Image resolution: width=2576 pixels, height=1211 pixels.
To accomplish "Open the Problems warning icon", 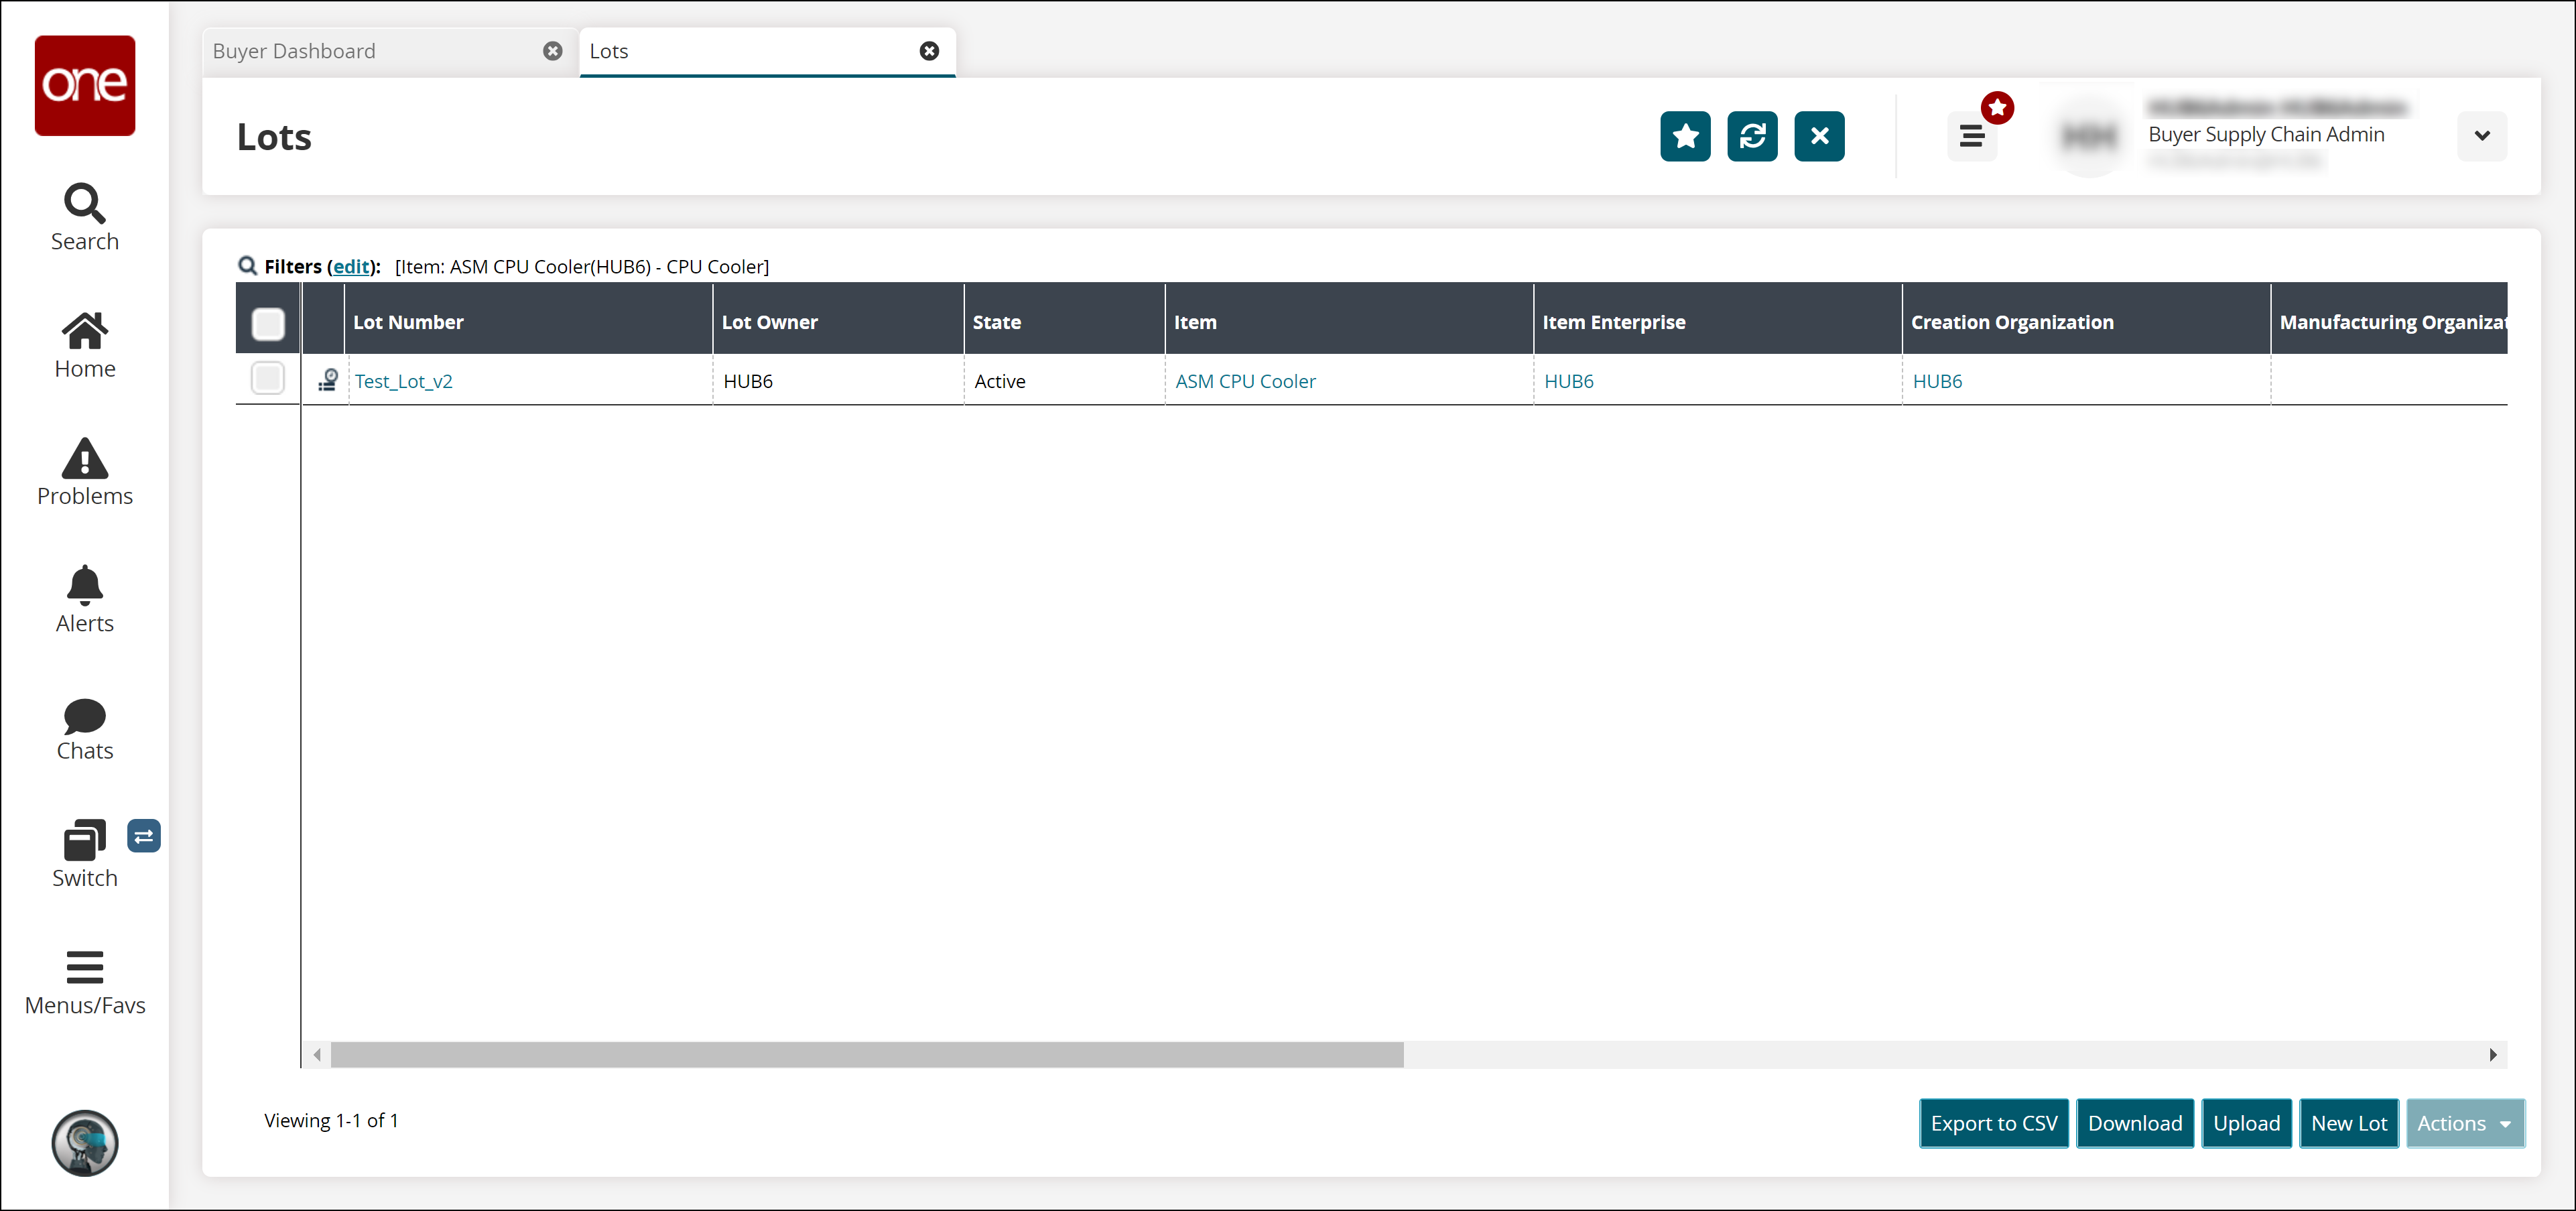I will [84, 471].
